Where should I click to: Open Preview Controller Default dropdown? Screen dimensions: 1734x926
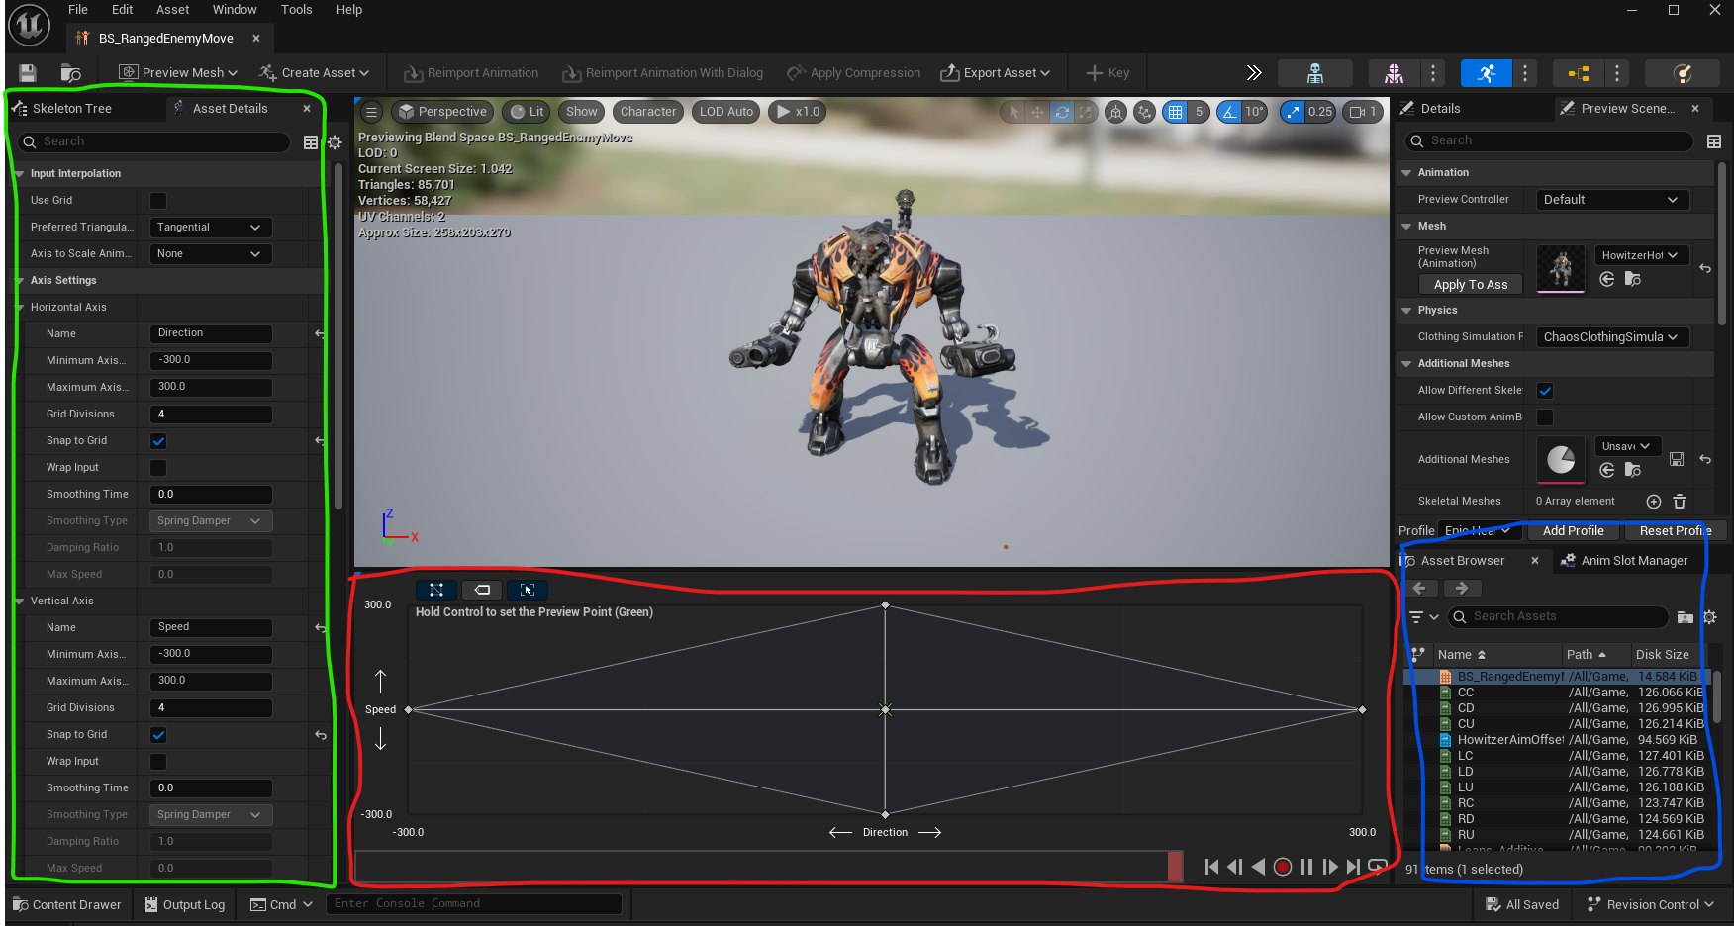[1611, 200]
